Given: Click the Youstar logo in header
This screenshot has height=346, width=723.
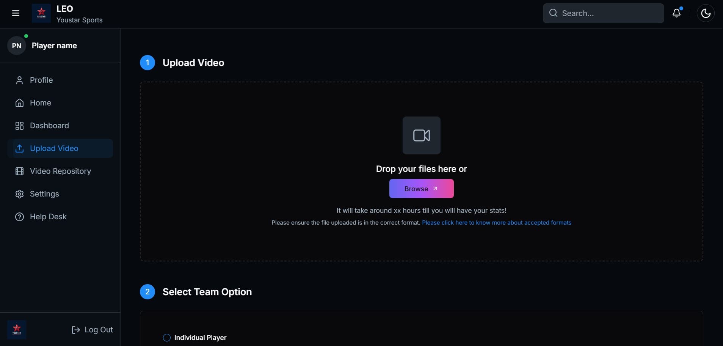Looking at the screenshot, I should [41, 13].
